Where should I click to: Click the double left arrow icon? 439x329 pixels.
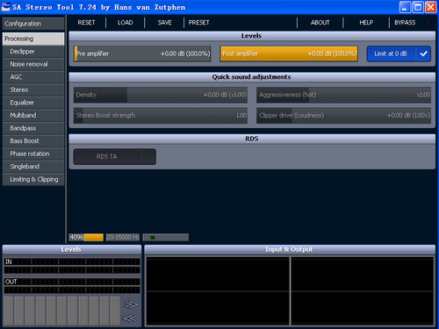(x=129, y=318)
